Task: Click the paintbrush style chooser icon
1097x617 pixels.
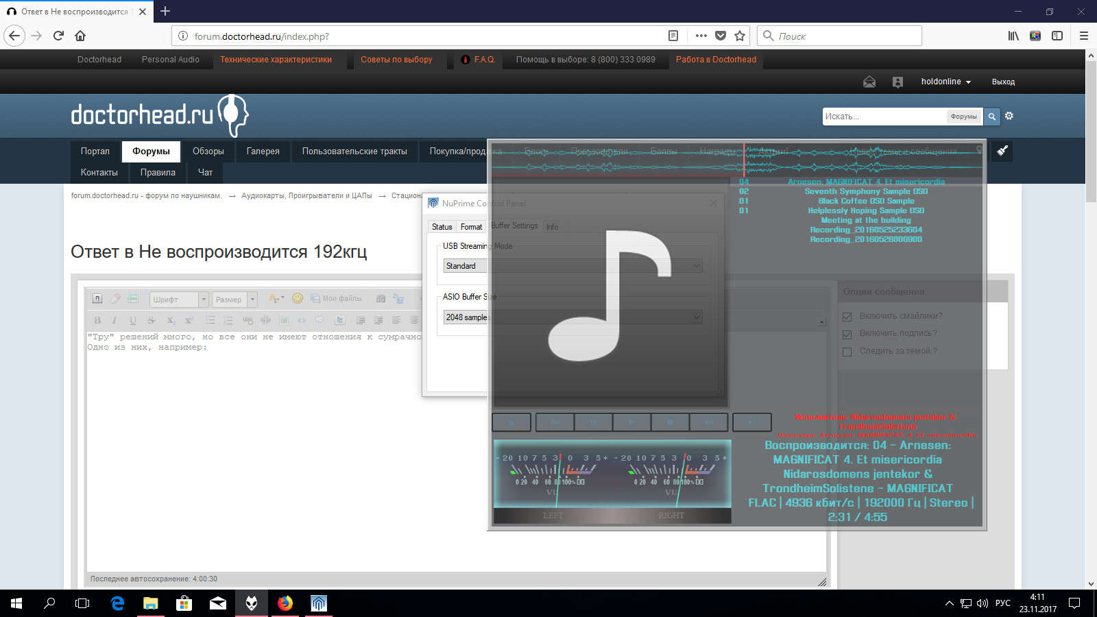Action: tap(1002, 151)
